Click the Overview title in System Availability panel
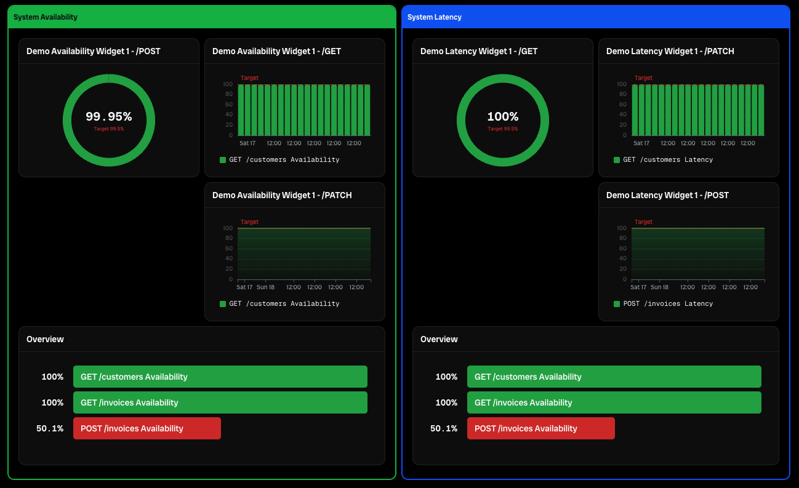The width and height of the screenshot is (799, 488). tap(45, 339)
